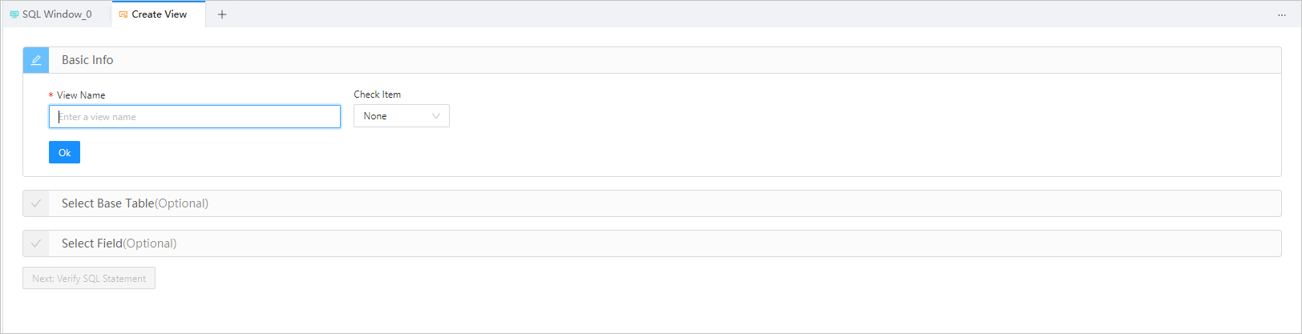
Task: Focus the View Name input field
Action: tap(195, 117)
